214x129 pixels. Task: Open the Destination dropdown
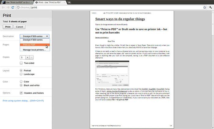coord(35,36)
